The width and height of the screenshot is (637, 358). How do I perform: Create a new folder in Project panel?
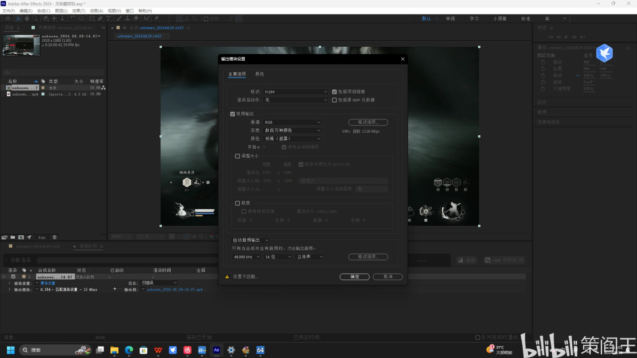click(13, 237)
